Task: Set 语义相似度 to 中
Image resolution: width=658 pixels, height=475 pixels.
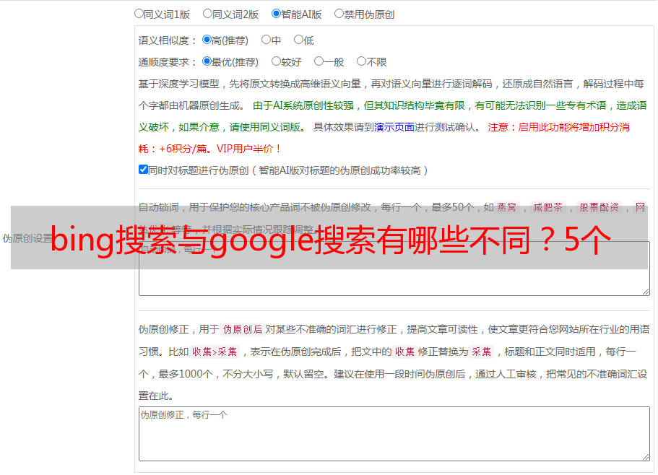Action: (266, 40)
